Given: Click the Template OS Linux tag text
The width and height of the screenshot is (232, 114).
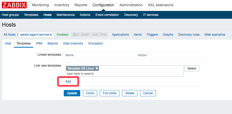Looking at the screenshot, I should [80, 68].
